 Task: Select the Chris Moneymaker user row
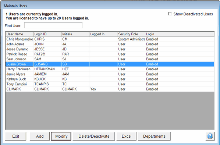coord(110,39)
